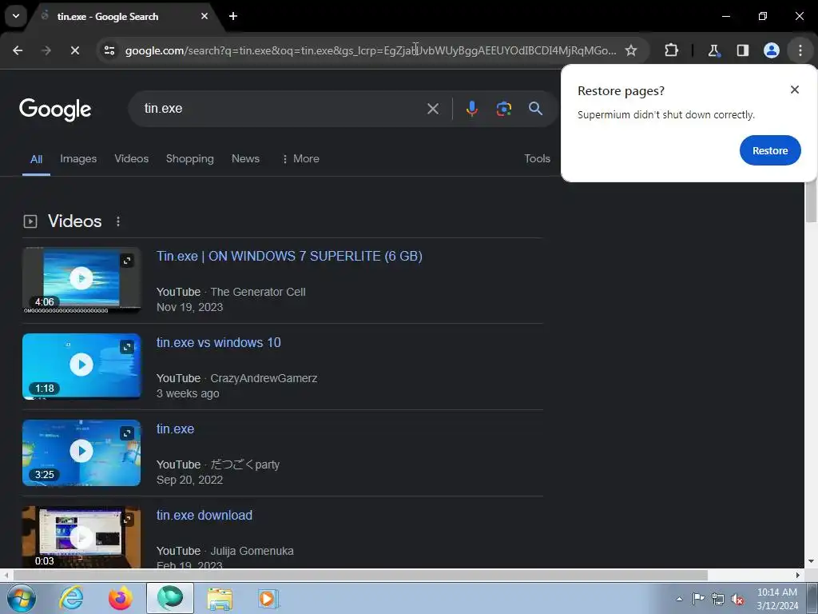Launch Firefox from taskbar
Image resolution: width=818 pixels, height=614 pixels.
tap(120, 598)
